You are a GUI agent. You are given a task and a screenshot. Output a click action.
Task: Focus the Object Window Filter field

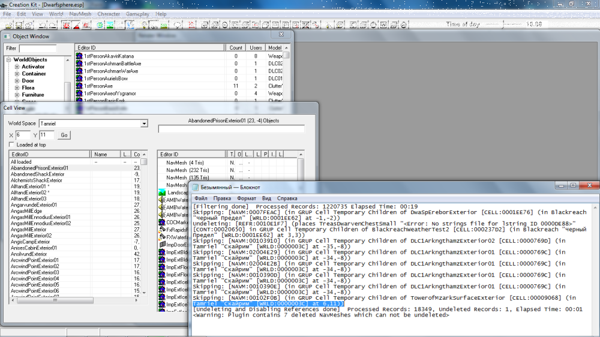tap(37, 48)
